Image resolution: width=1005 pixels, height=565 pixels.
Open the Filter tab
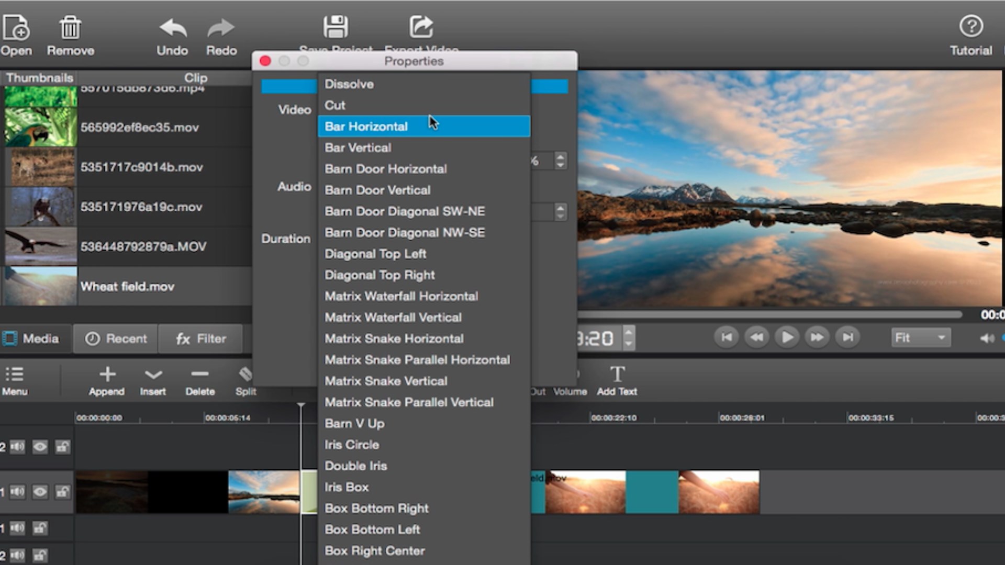201,339
